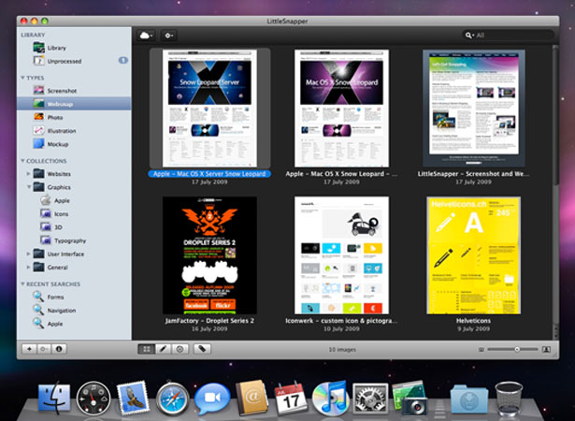Expand the User Interface collection

(x=28, y=254)
